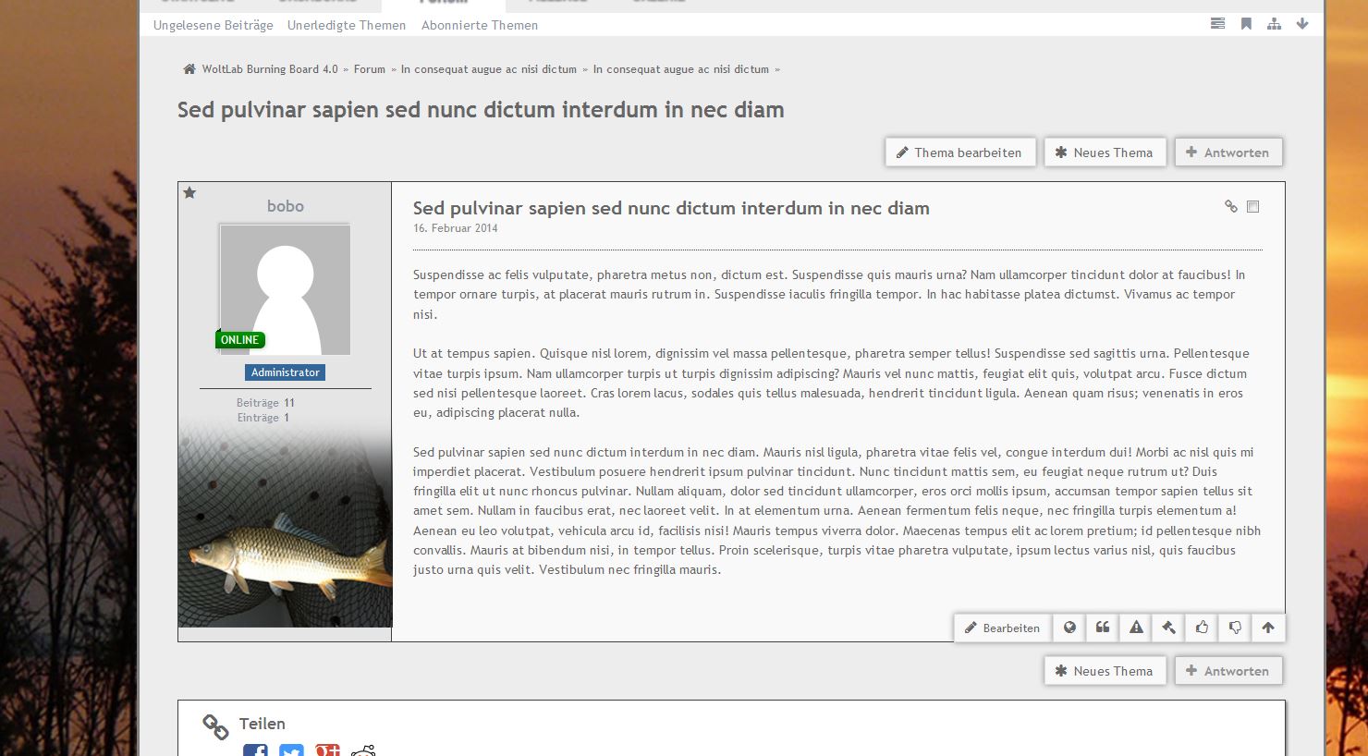
Task: Click the gavel moderation icon
Action: (1169, 628)
